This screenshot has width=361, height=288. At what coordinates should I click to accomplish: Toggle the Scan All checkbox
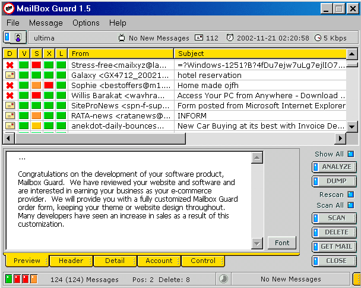coord(351,205)
